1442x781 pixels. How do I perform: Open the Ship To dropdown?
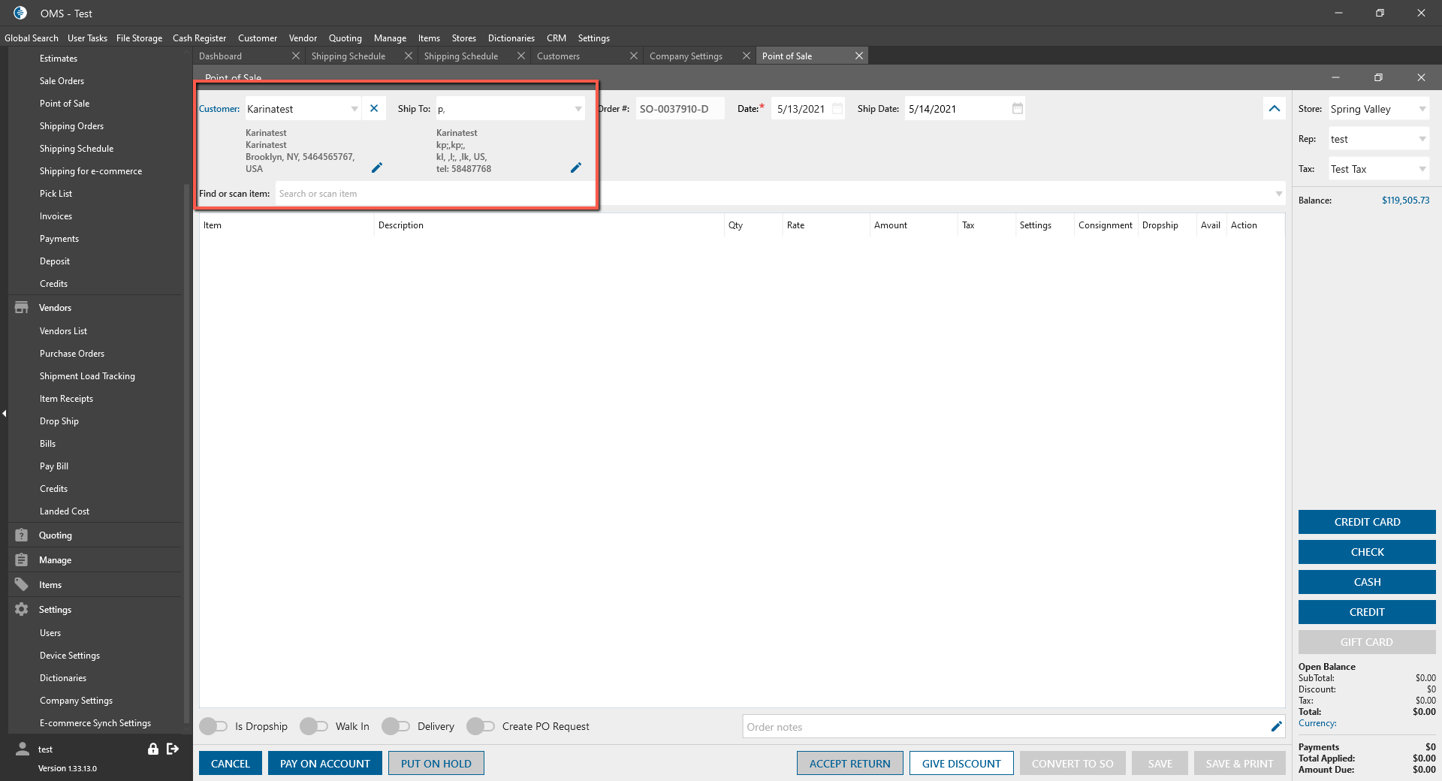(x=578, y=109)
